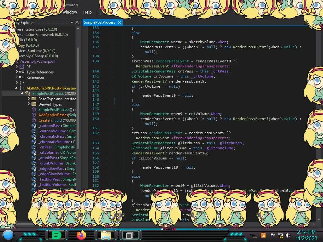The width and height of the screenshot is (323, 242).
Task: Open the Help menu
Action: 87,12
